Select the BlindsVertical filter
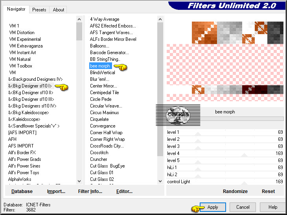Screen dimensions: 287x215 pyautogui.click(x=103, y=73)
